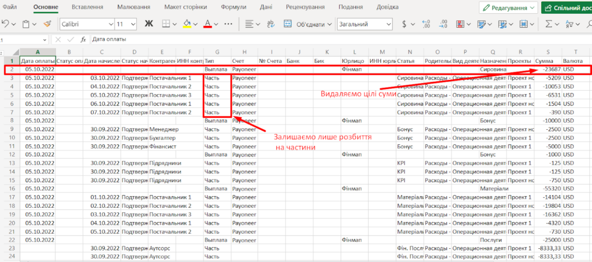Image resolution: width=592 pixels, height=262 pixels.
Task: Click Insert/format cells grid icon
Action: (x=523, y=24)
